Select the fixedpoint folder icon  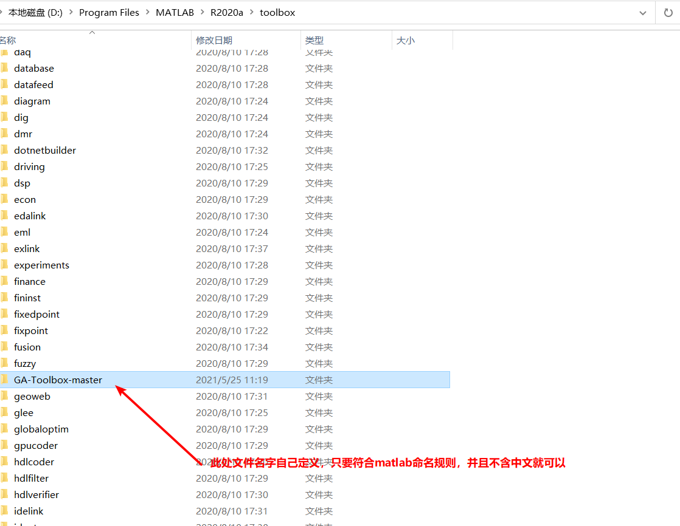[x=4, y=314]
